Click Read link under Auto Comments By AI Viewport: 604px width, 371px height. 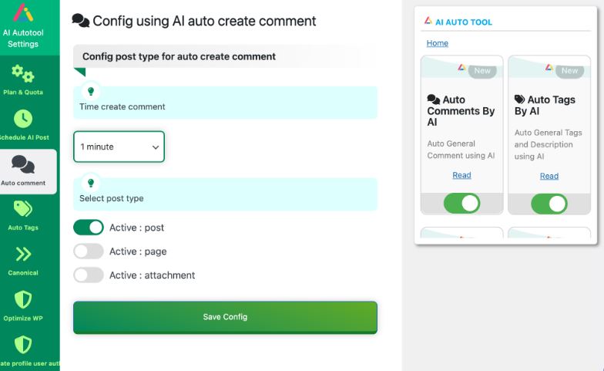tap(462, 175)
